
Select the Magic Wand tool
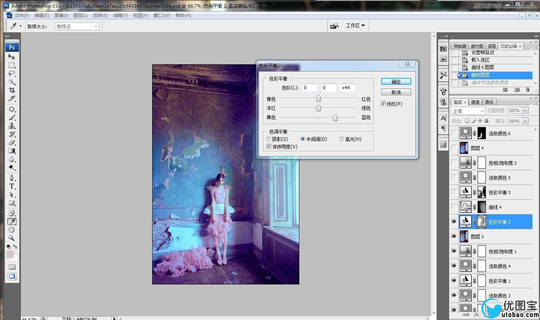click(x=12, y=82)
